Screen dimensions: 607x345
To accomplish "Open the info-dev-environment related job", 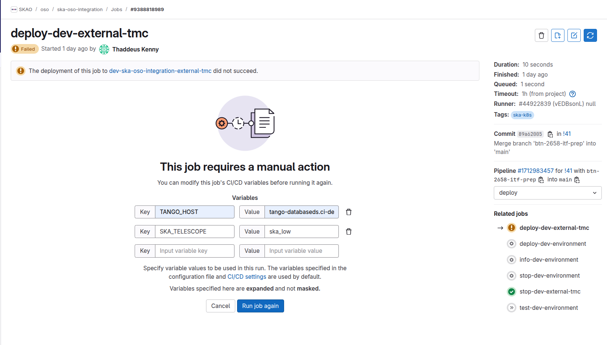I will point(549,260).
